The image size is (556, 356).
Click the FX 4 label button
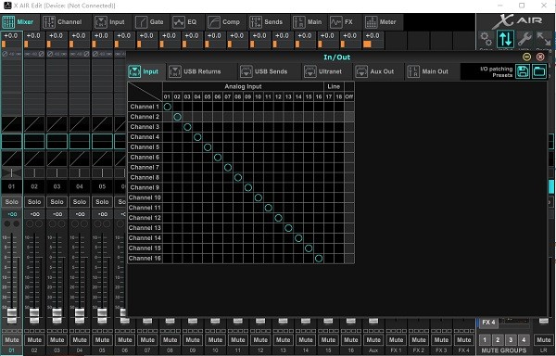pyautogui.click(x=488, y=323)
